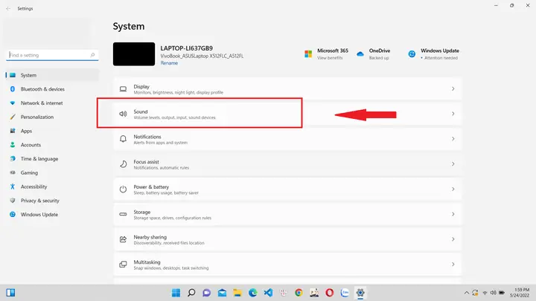Click the Find a setting search box
Image resolution: width=536 pixels, height=301 pixels.
52,55
